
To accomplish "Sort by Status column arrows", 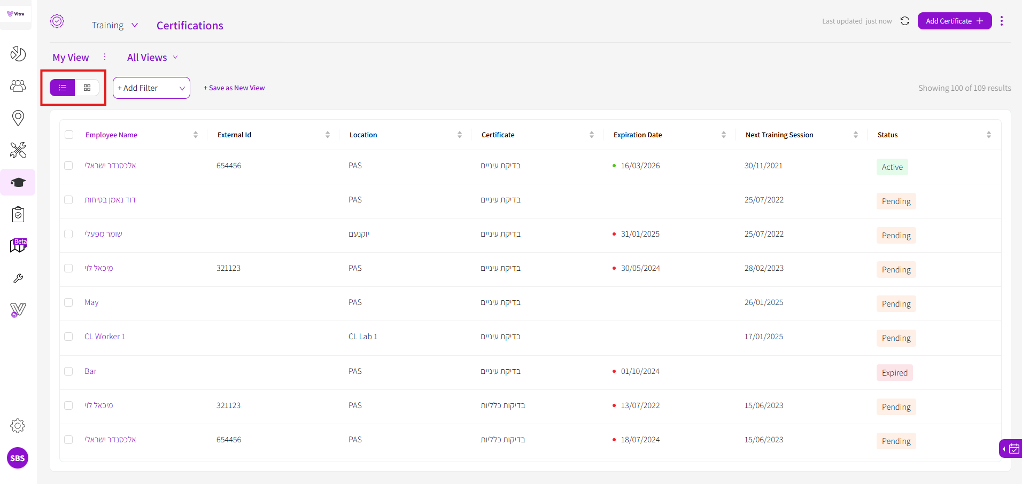I will pos(989,135).
